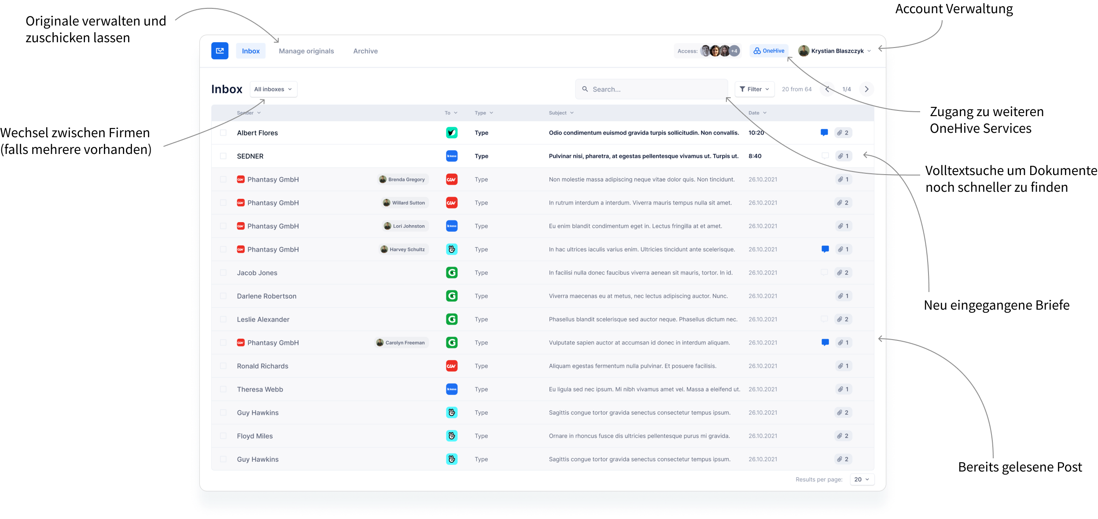1098x519 pixels.
Task: Check the Floyd Miles message checkbox
Action: pos(223,436)
